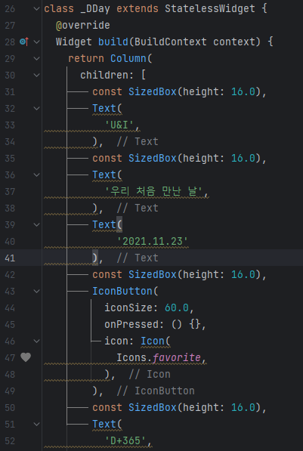Image resolution: width=303 pixels, height=451 pixels.
Task: Click the // Text hint on line 38
Action: point(138,208)
